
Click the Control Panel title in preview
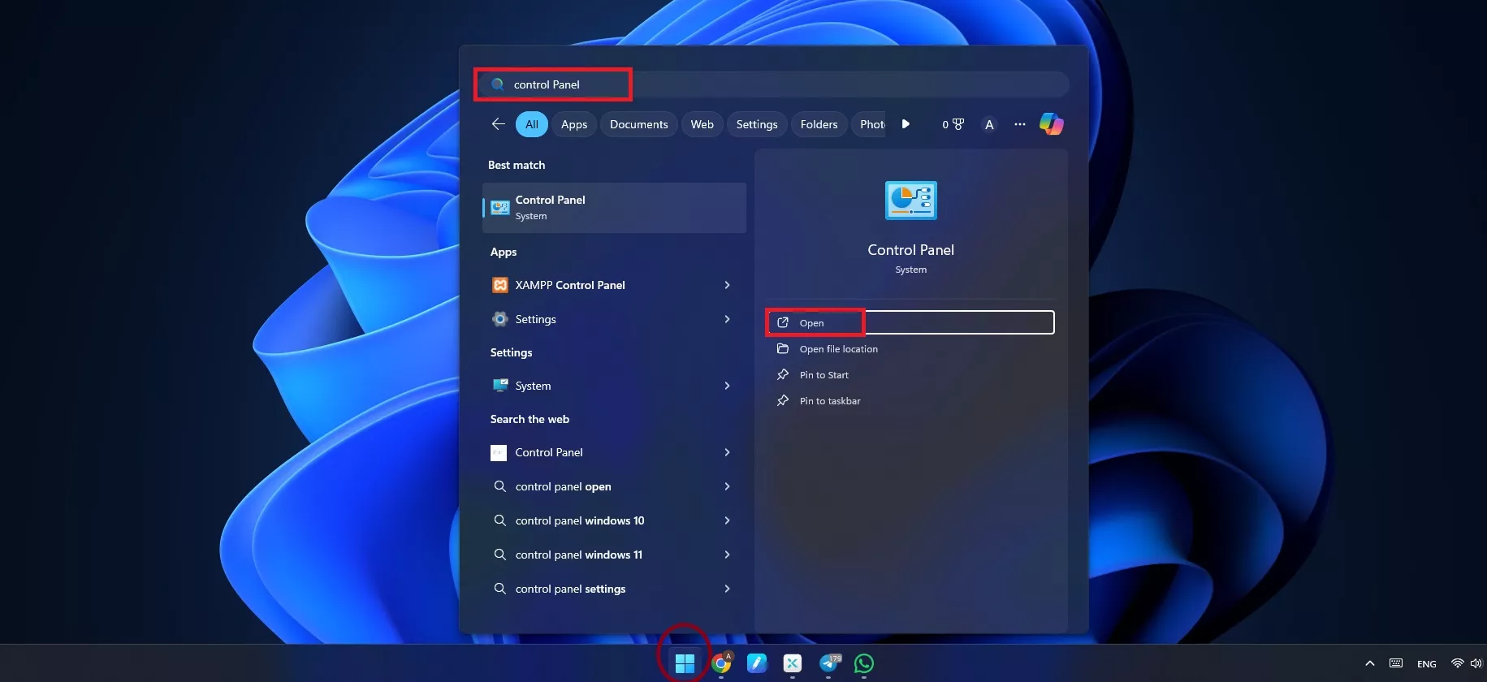tap(910, 250)
